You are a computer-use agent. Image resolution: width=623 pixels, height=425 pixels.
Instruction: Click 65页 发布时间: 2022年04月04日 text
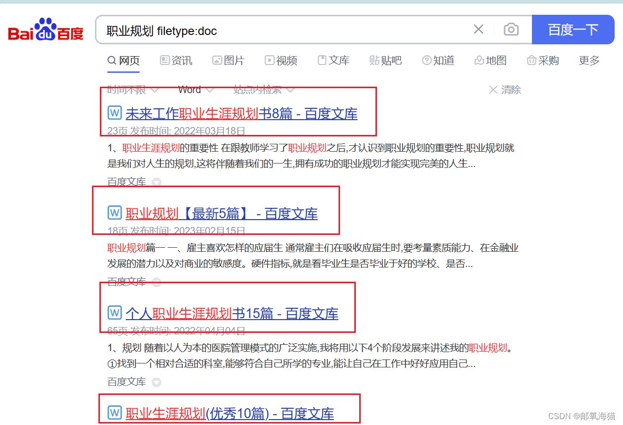coord(176,330)
